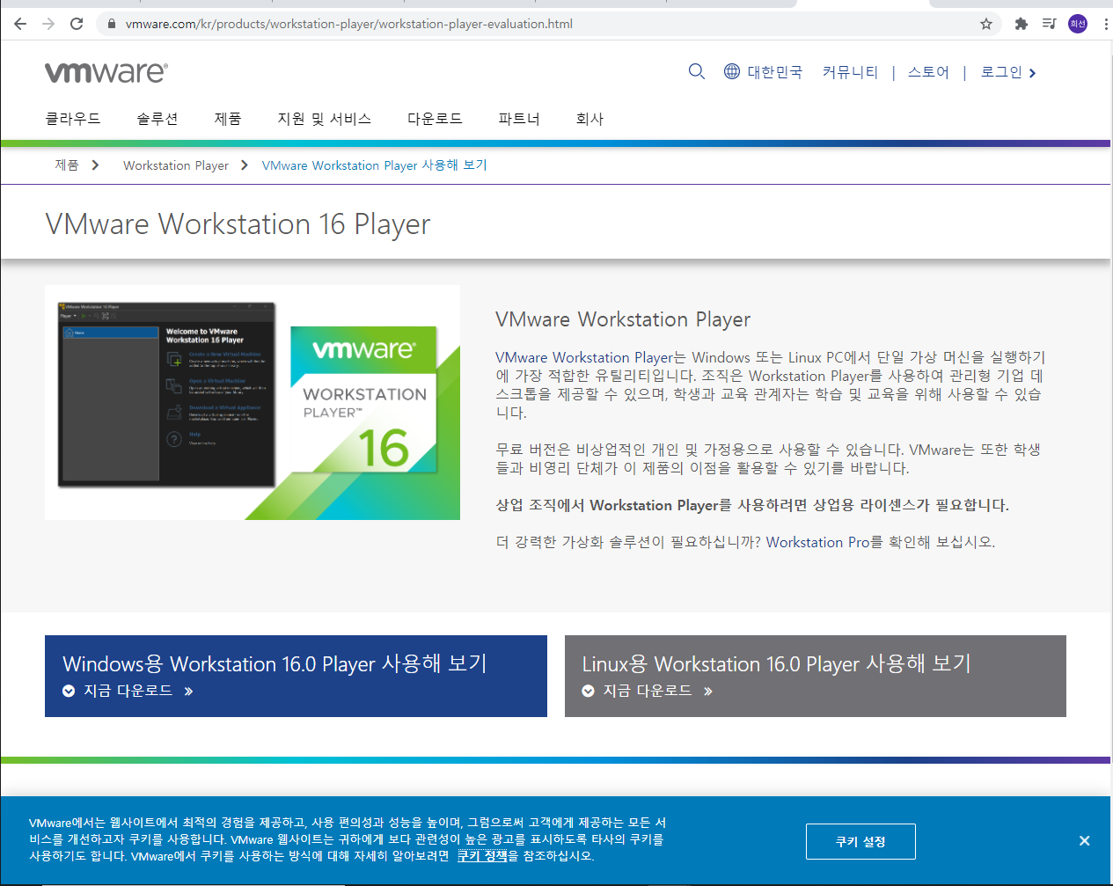
Task: Bookmark this page with the star icon
Action: coord(986,24)
